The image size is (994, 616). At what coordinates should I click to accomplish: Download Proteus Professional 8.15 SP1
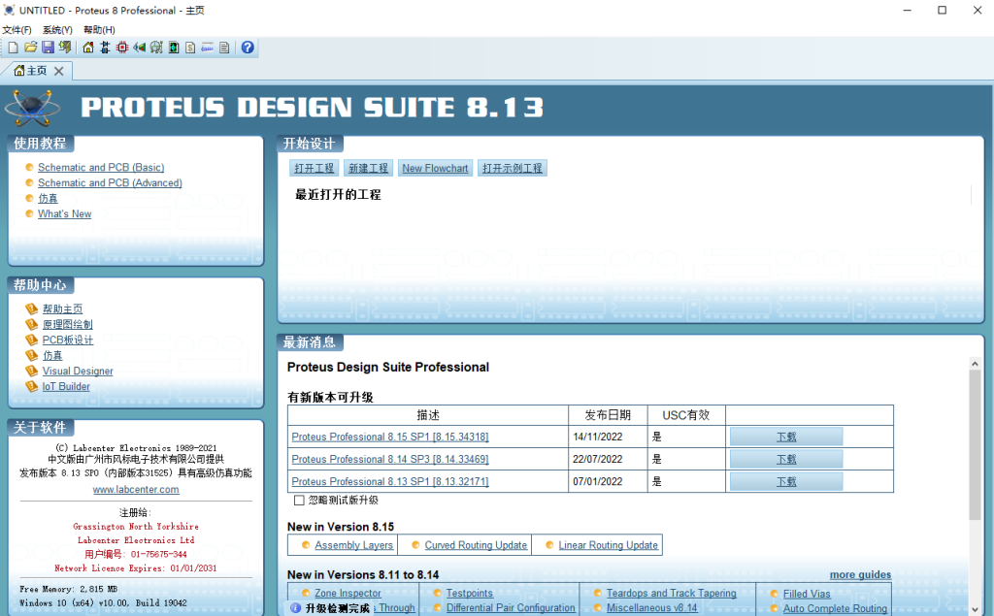tap(785, 438)
